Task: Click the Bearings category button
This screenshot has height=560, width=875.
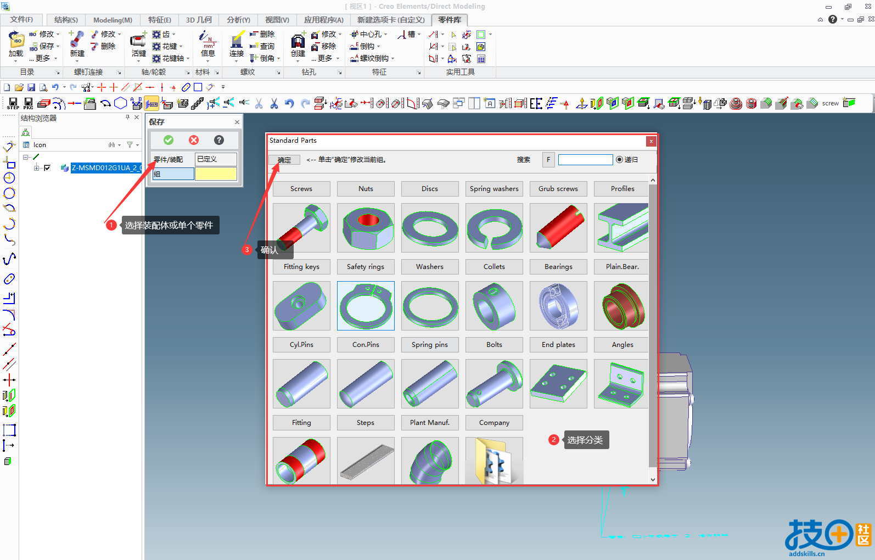Action: [x=558, y=267]
